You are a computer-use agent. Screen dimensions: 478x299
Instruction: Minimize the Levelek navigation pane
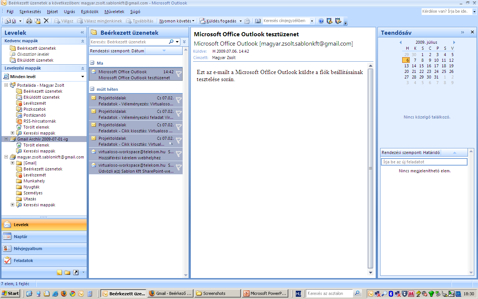83,33
